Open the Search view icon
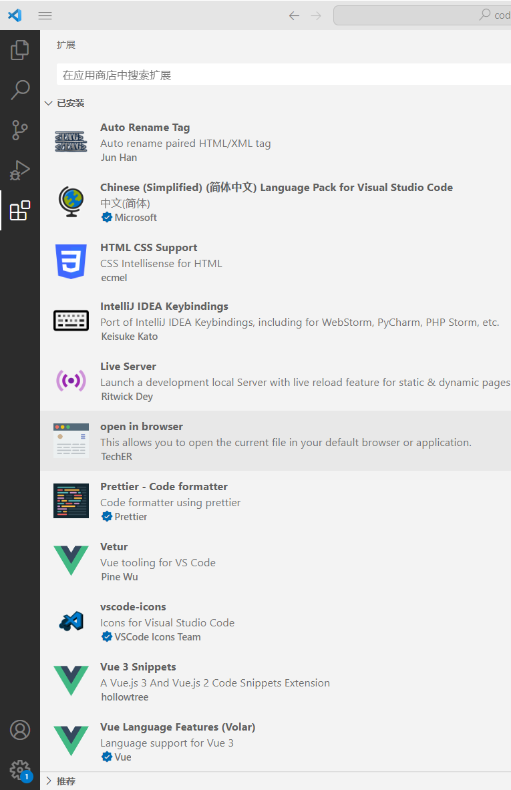 (x=20, y=90)
